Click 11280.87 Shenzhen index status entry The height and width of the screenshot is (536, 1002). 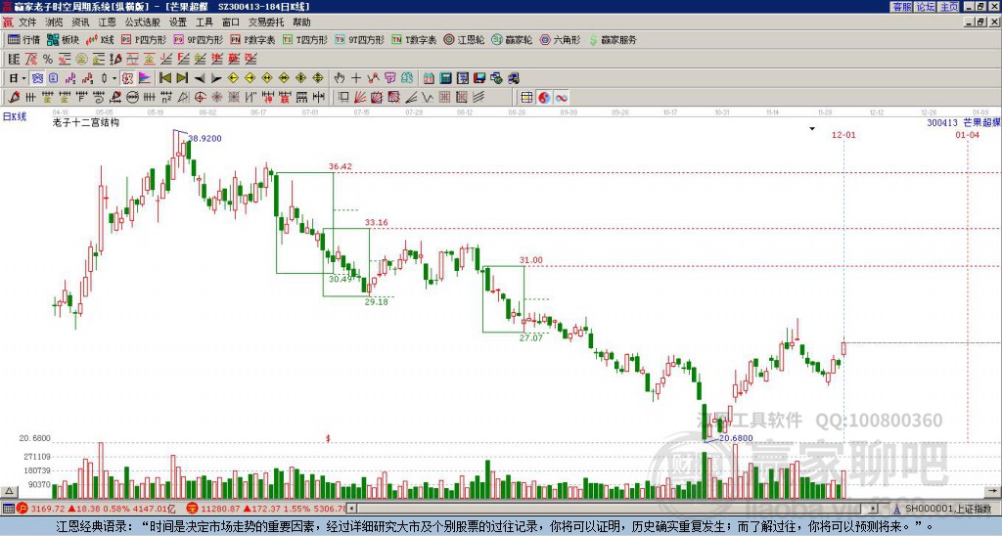pyautogui.click(x=266, y=509)
